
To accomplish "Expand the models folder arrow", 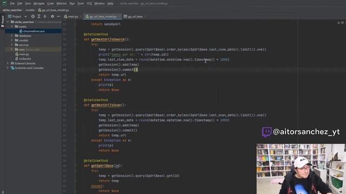I will 12,40.
